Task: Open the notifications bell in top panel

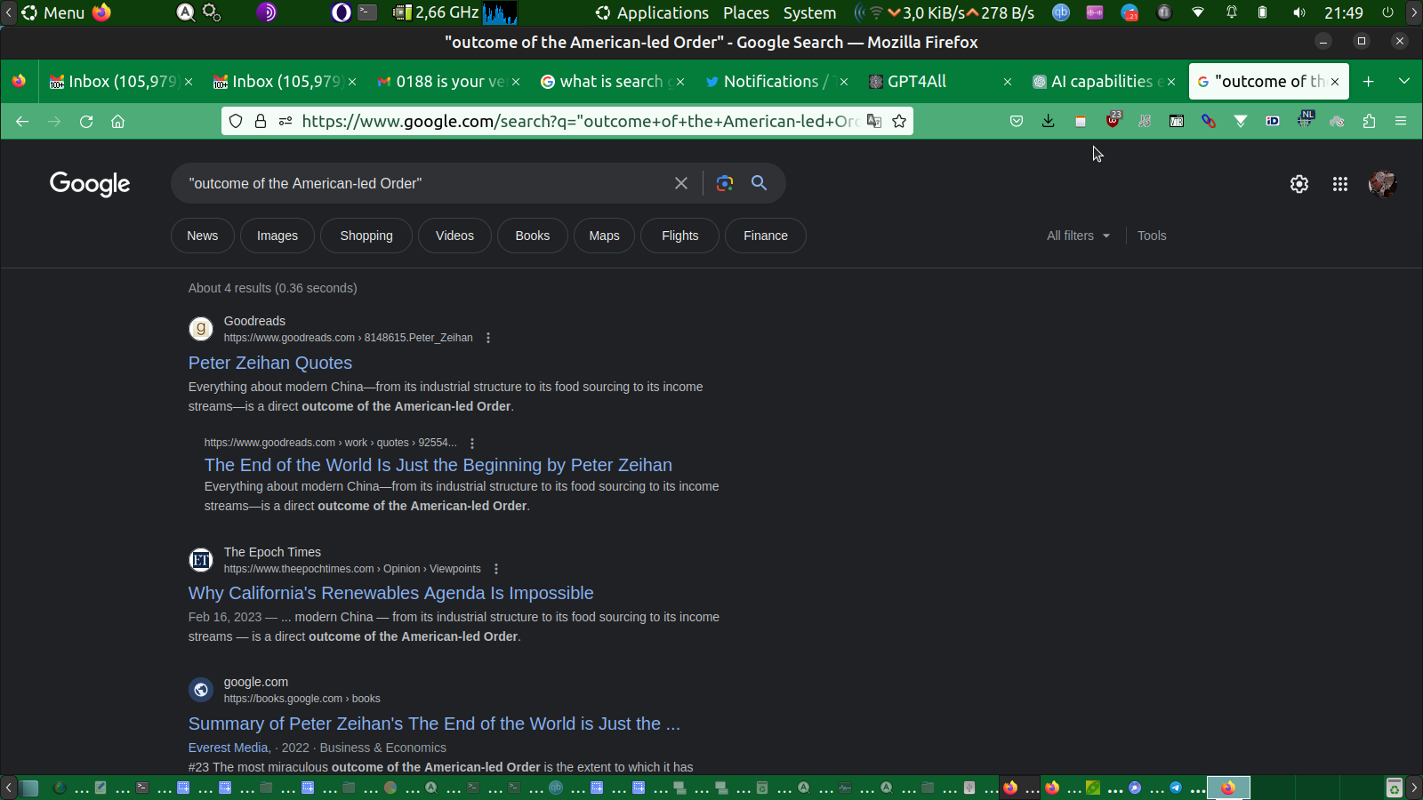Action: pos(1232,12)
